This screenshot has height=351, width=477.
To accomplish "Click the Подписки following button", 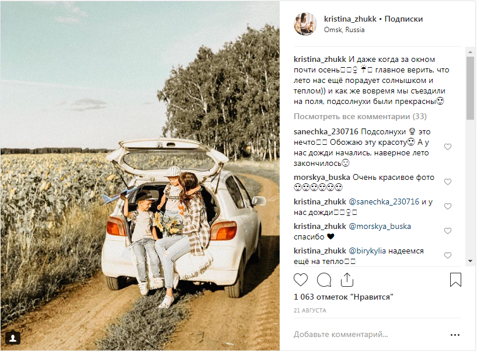I will [403, 19].
